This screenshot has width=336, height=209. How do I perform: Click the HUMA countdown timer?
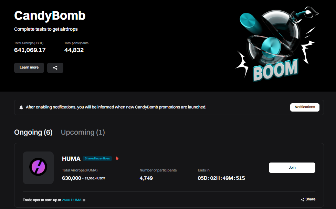(x=221, y=178)
